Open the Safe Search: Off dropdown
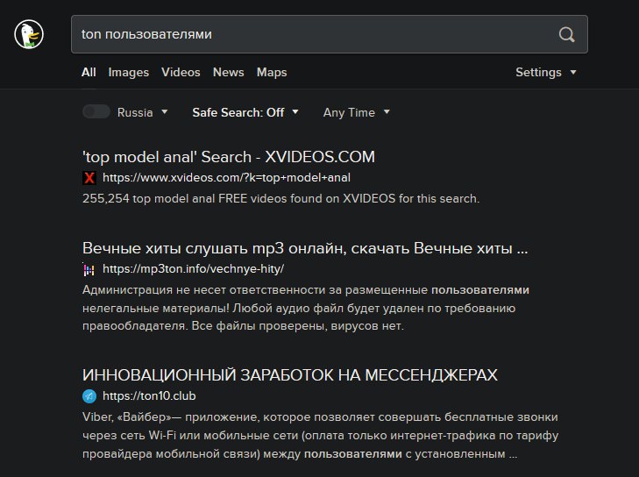Screen dimensions: 639x477 [x=245, y=112]
